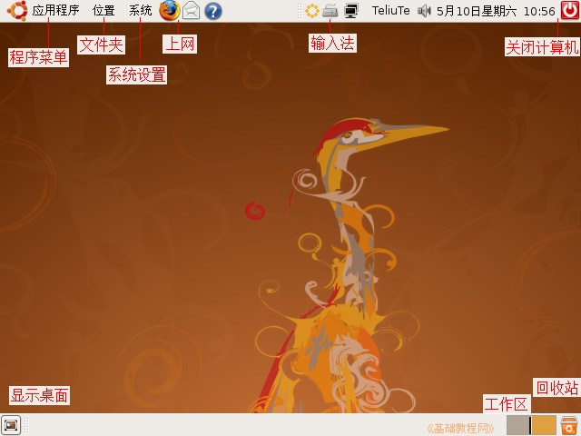Open the 应用程序 applications menu
The width and height of the screenshot is (581, 436).
pyautogui.click(x=55, y=10)
